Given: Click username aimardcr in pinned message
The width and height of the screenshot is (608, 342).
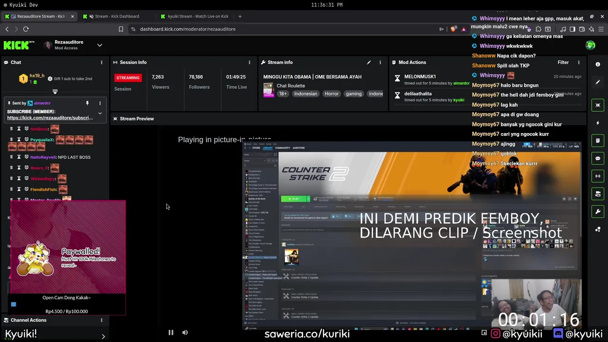Looking at the screenshot, I should click(x=42, y=103).
